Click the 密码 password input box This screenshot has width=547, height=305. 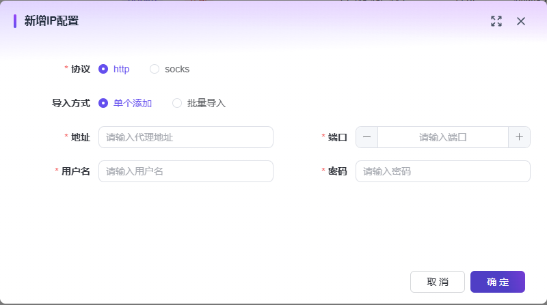[x=442, y=171]
